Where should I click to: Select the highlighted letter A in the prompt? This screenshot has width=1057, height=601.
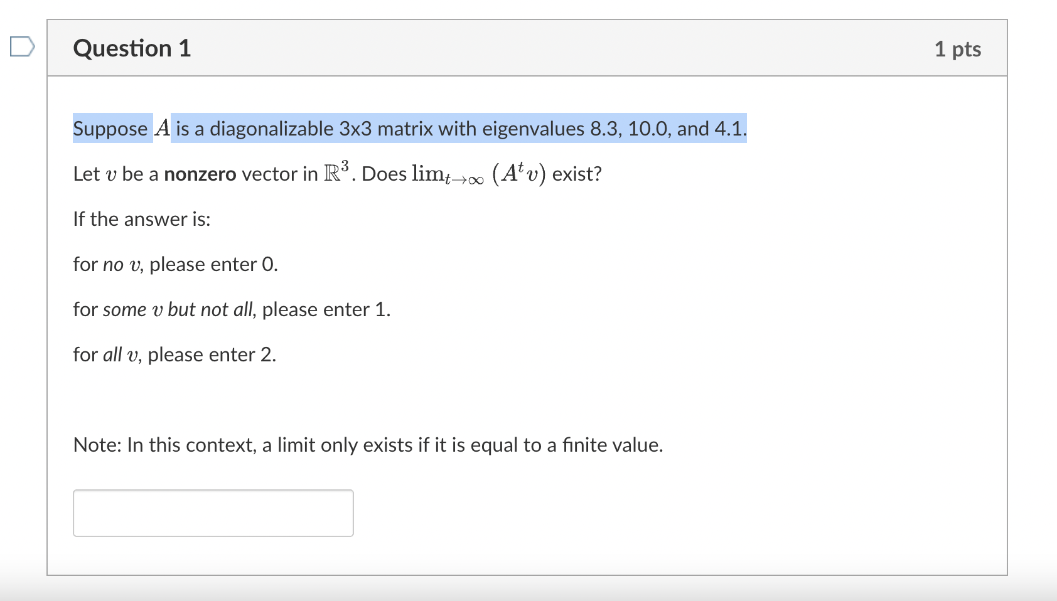tap(161, 128)
